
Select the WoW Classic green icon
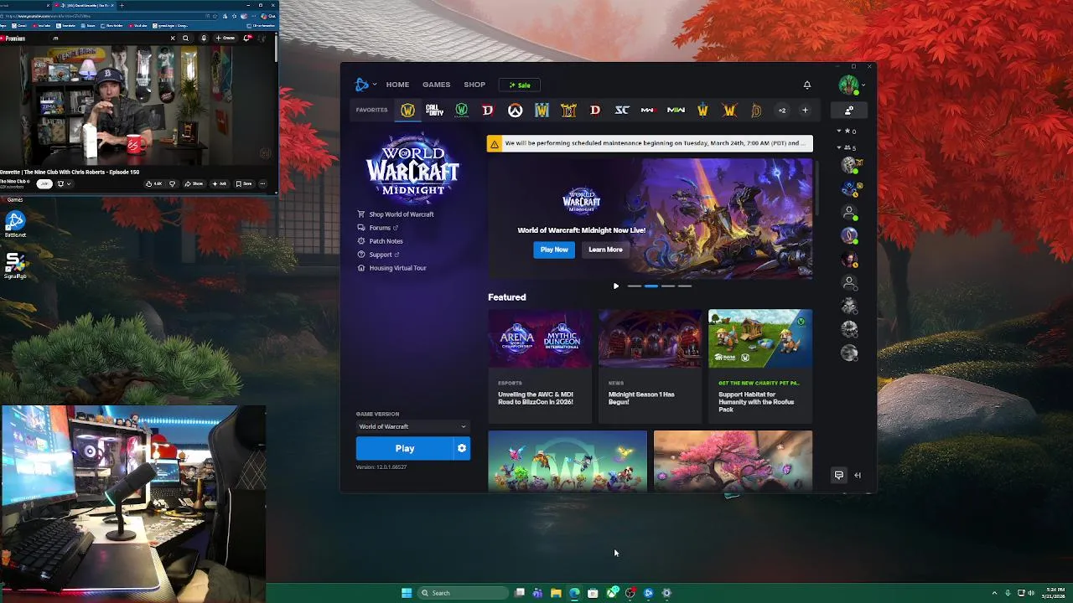click(x=461, y=111)
